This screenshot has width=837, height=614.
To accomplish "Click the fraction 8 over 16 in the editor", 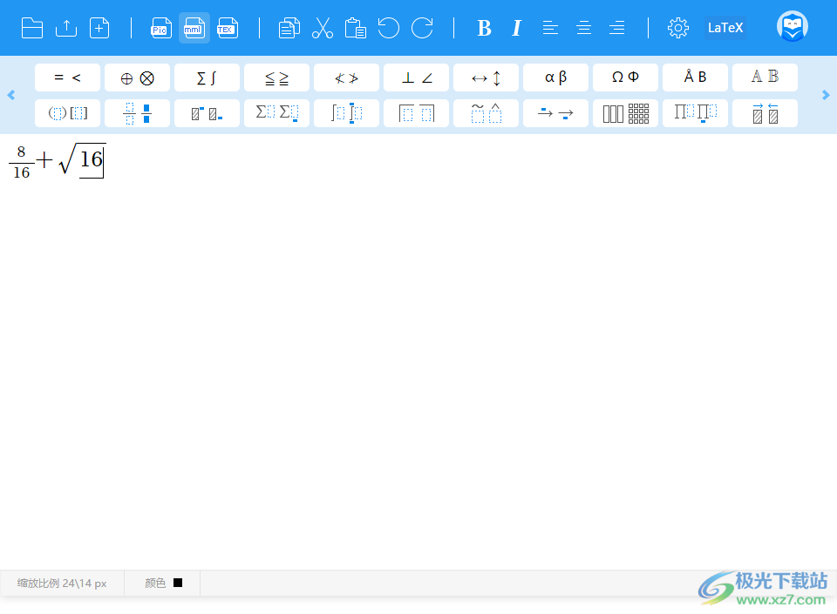I will pos(21,162).
